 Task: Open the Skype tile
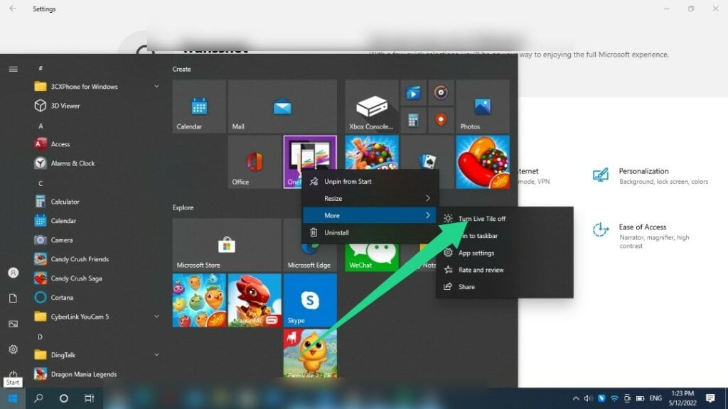tap(309, 300)
